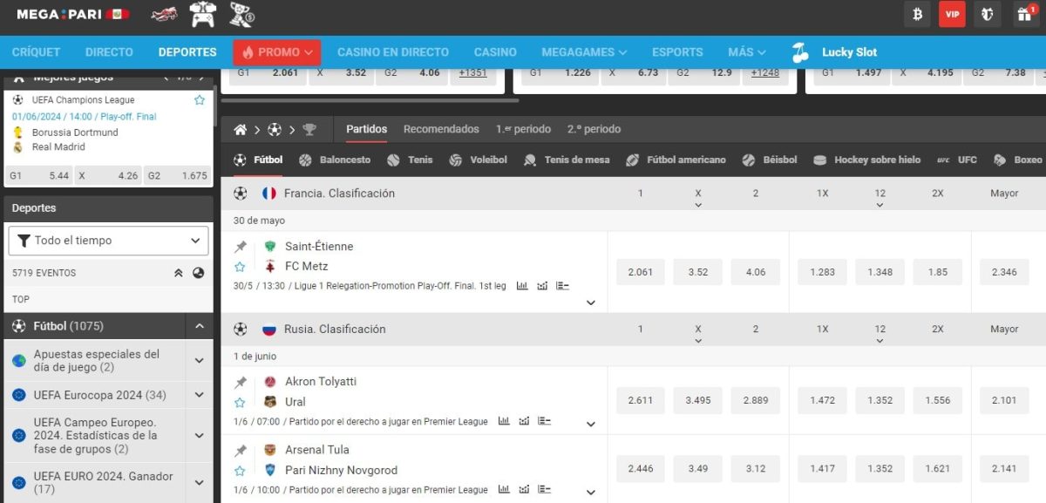Favorite the Akron Tolyatti vs Ural match star
The width and height of the screenshot is (1046, 503).
(x=241, y=403)
